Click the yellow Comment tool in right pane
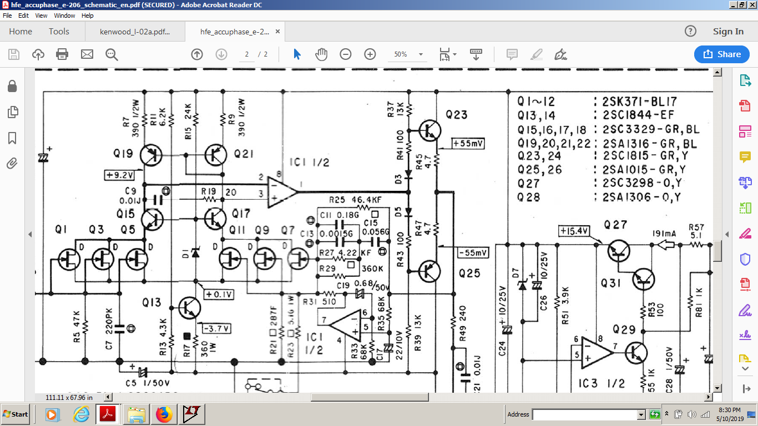Image resolution: width=758 pixels, height=426 pixels. point(745,157)
